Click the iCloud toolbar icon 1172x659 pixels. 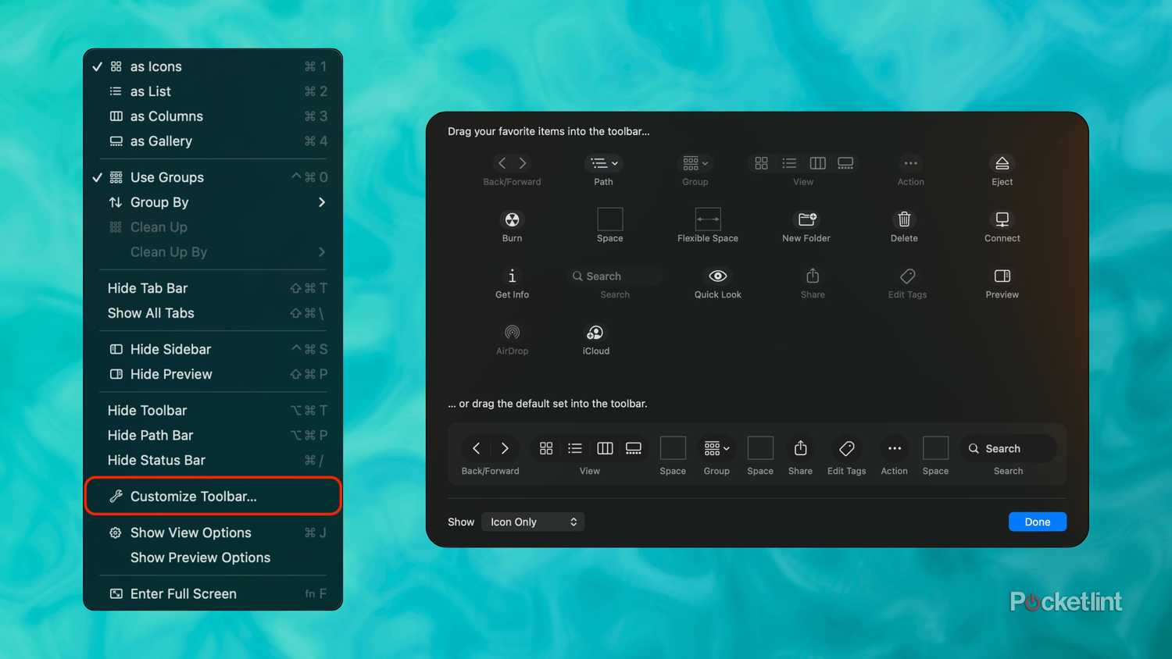[595, 331]
